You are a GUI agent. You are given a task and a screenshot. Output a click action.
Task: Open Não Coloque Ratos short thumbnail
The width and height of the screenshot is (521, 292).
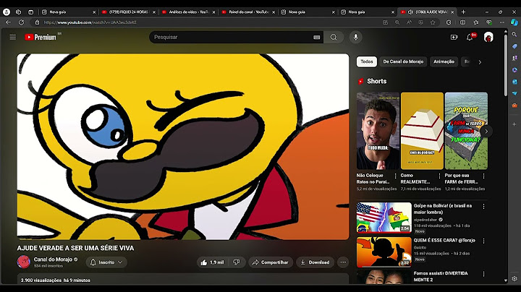point(378,131)
